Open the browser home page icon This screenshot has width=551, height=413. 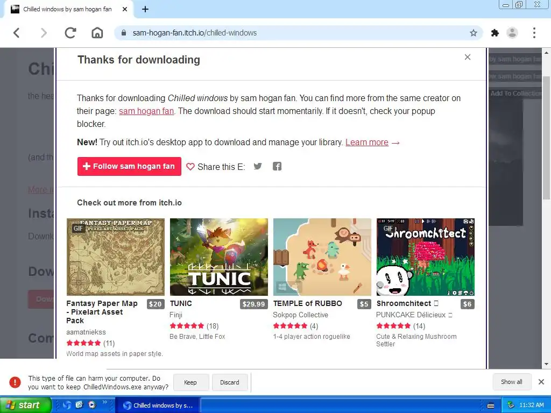click(x=97, y=33)
